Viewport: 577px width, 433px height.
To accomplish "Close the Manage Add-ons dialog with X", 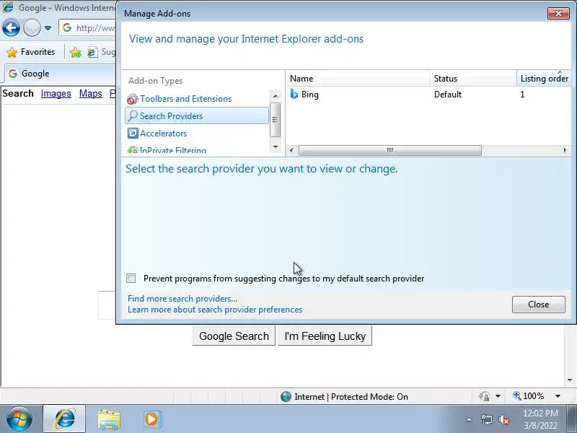I will [x=558, y=13].
